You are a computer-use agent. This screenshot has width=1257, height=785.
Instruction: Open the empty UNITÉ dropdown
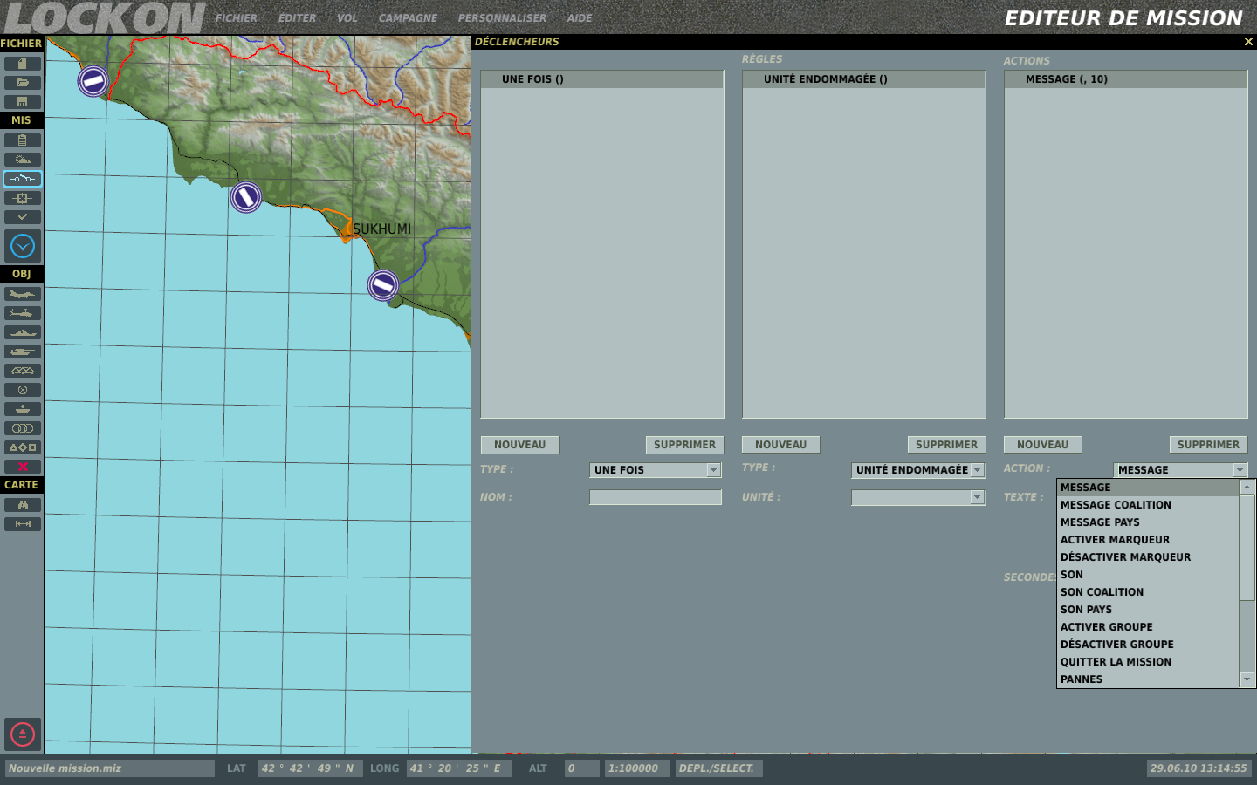tap(977, 497)
